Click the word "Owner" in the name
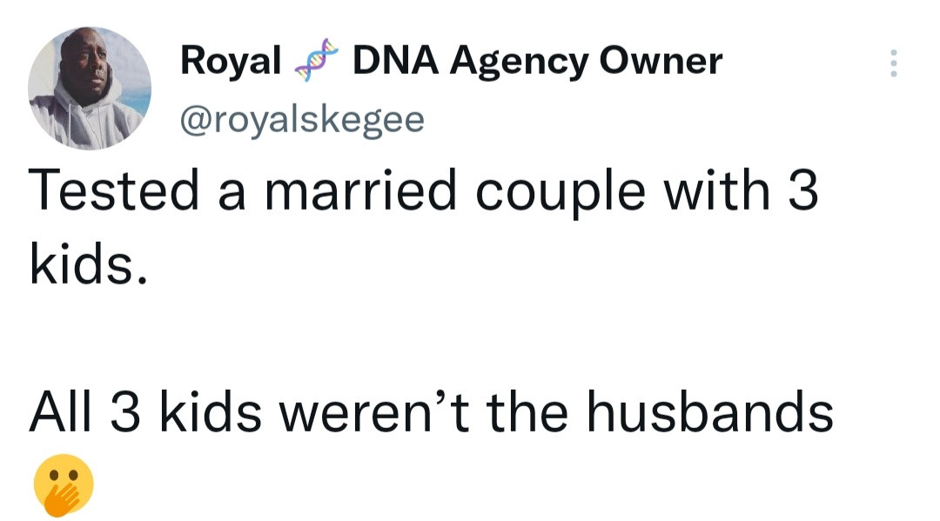The image size is (940, 521). tap(661, 61)
